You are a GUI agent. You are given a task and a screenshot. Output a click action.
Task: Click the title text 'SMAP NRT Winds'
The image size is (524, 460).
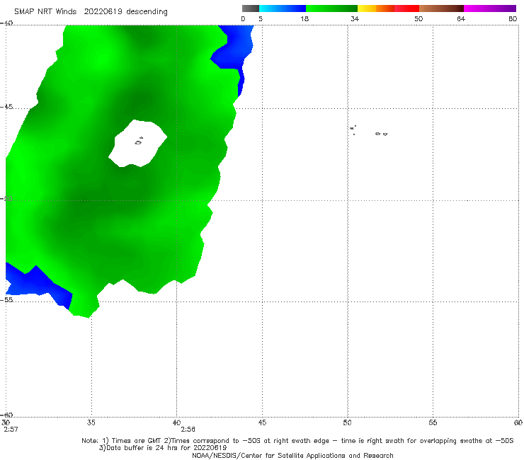(x=45, y=12)
